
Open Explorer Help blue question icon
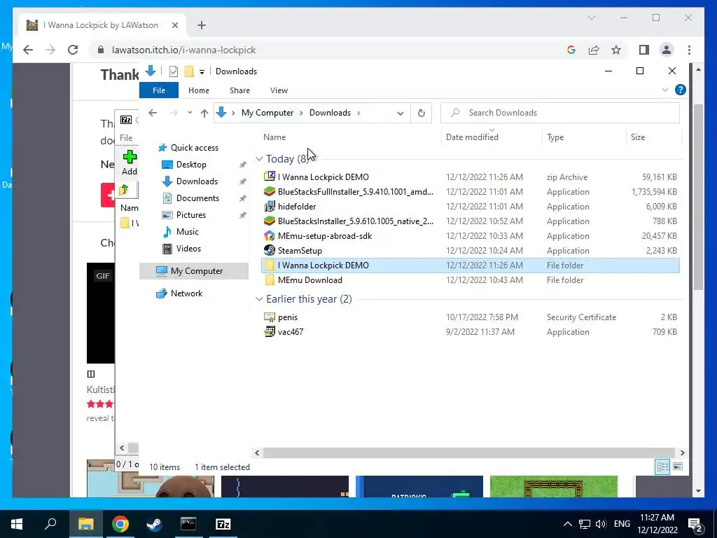680,90
